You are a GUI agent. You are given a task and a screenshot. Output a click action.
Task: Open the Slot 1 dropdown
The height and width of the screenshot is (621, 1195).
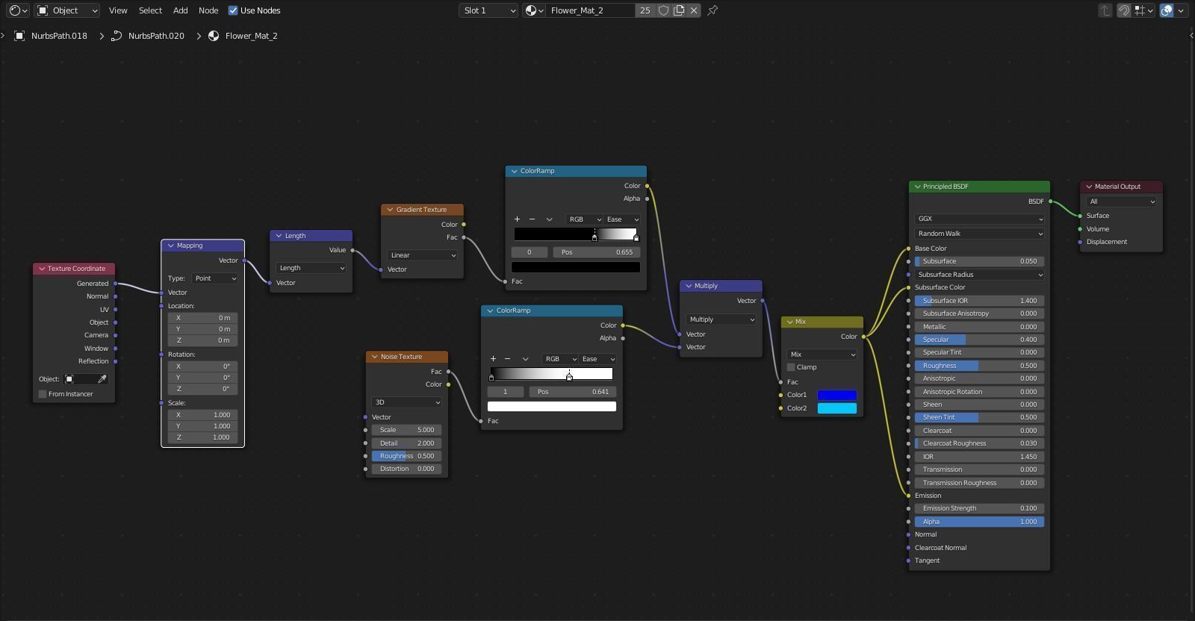tap(488, 10)
